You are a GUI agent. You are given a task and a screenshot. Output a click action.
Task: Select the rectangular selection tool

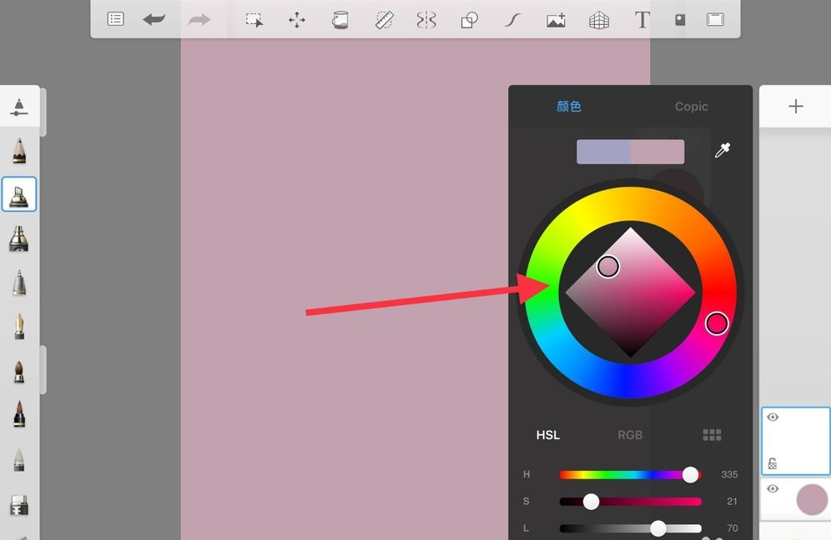click(254, 20)
